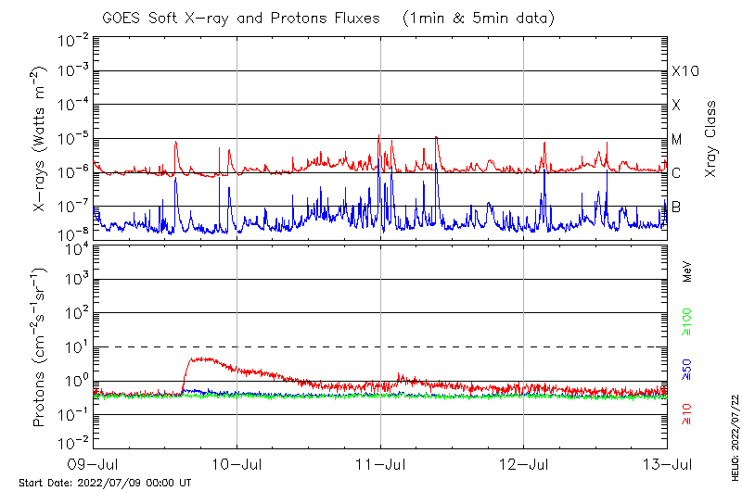
Task: Click the 11-Jul date tick label
Action: tap(380, 463)
